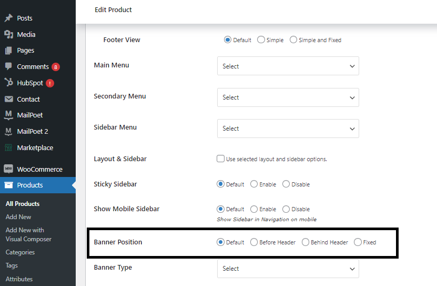Screen dimensions: 437x286
Task: Select Sticky Sidebar Enable radio
Action: pos(254,184)
